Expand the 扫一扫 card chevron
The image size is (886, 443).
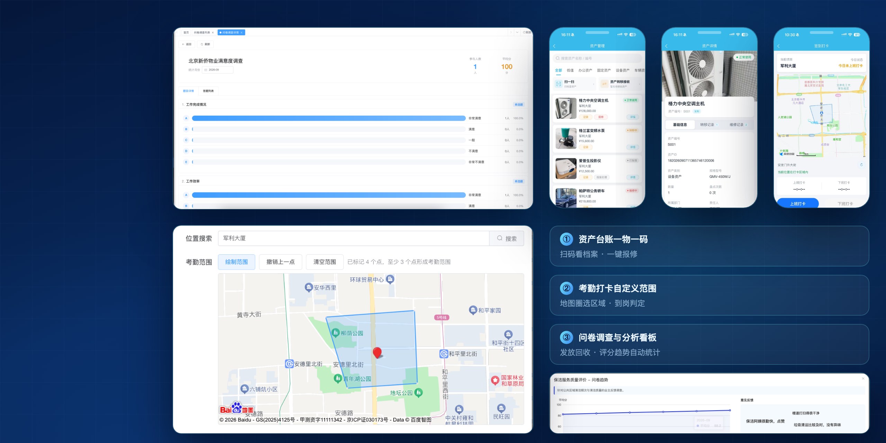594,84
